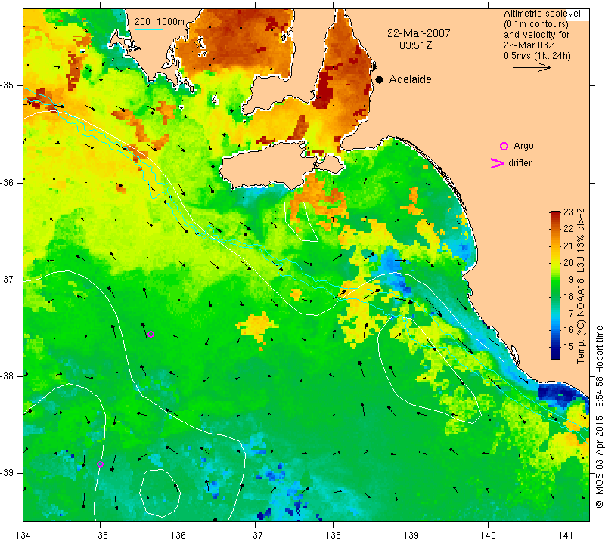605x544 pixels.
Task: Click the longitude axis label 137
Action: [x=255, y=536]
